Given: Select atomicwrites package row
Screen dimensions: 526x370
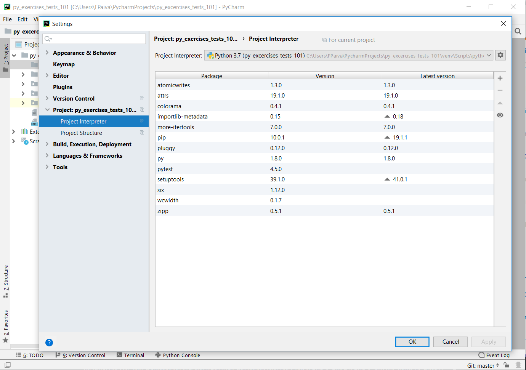Looking at the screenshot, I should point(324,85).
